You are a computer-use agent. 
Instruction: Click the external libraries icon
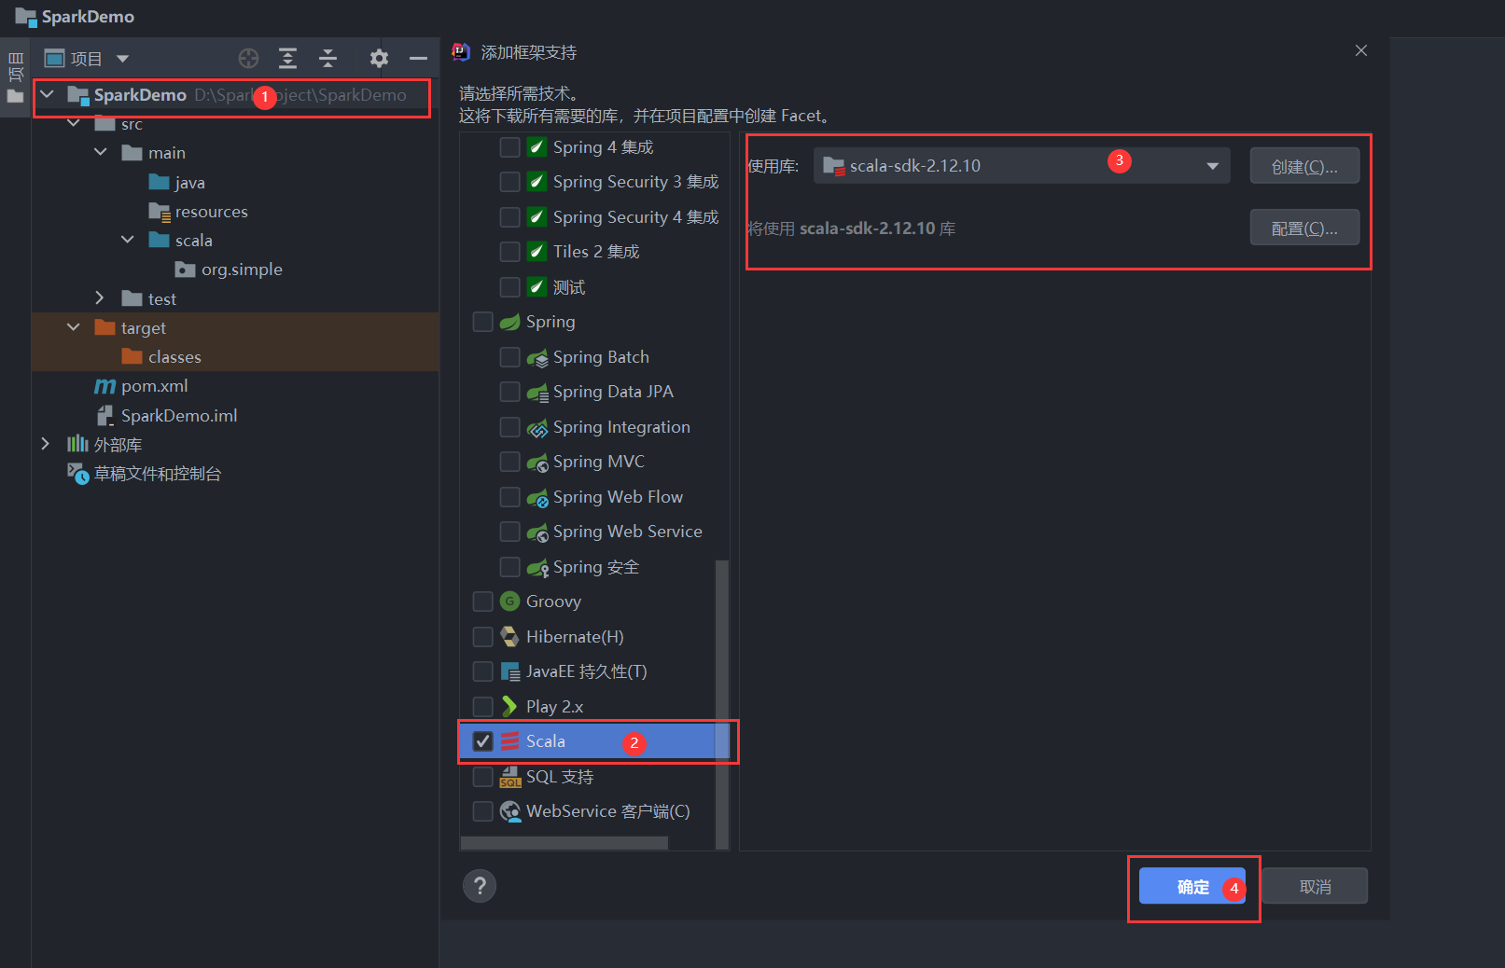pos(77,444)
